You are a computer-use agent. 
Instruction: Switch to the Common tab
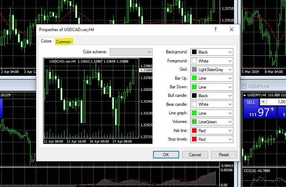pos(63,42)
